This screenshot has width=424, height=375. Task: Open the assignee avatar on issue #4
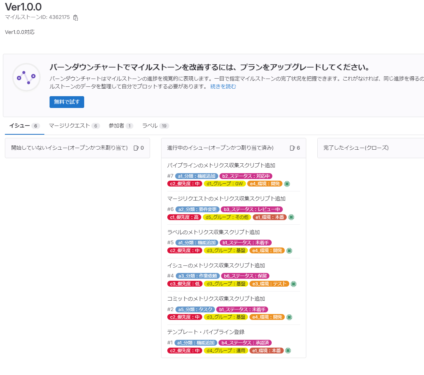click(293, 284)
